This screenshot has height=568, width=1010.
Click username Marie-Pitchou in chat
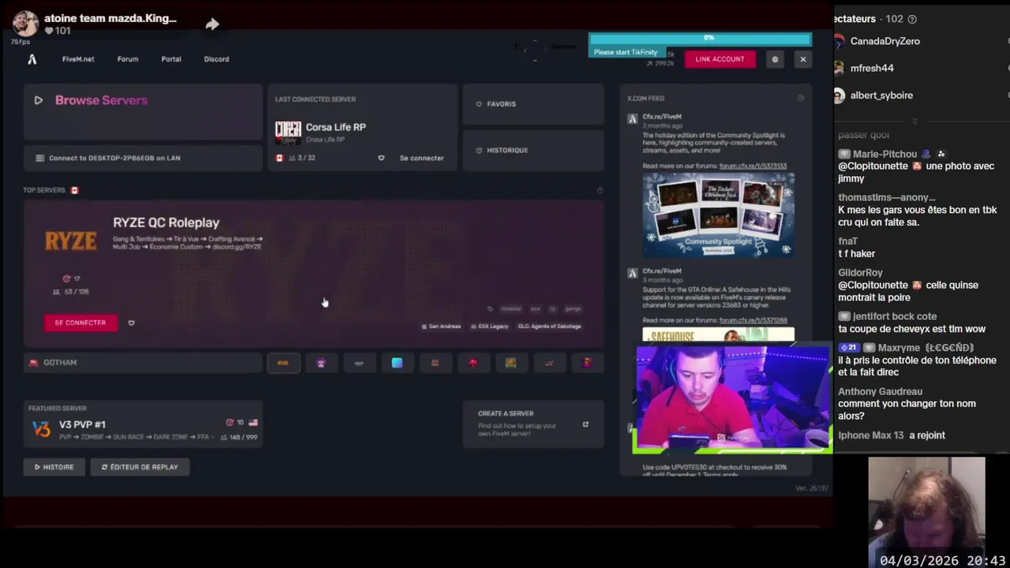click(x=885, y=155)
